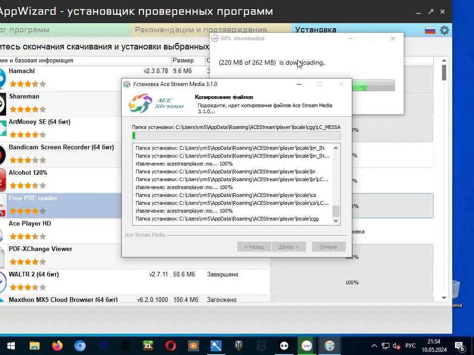474x355 pixels.
Task: Minimize the Ace Stream installer window
Action: pyautogui.click(x=299, y=84)
